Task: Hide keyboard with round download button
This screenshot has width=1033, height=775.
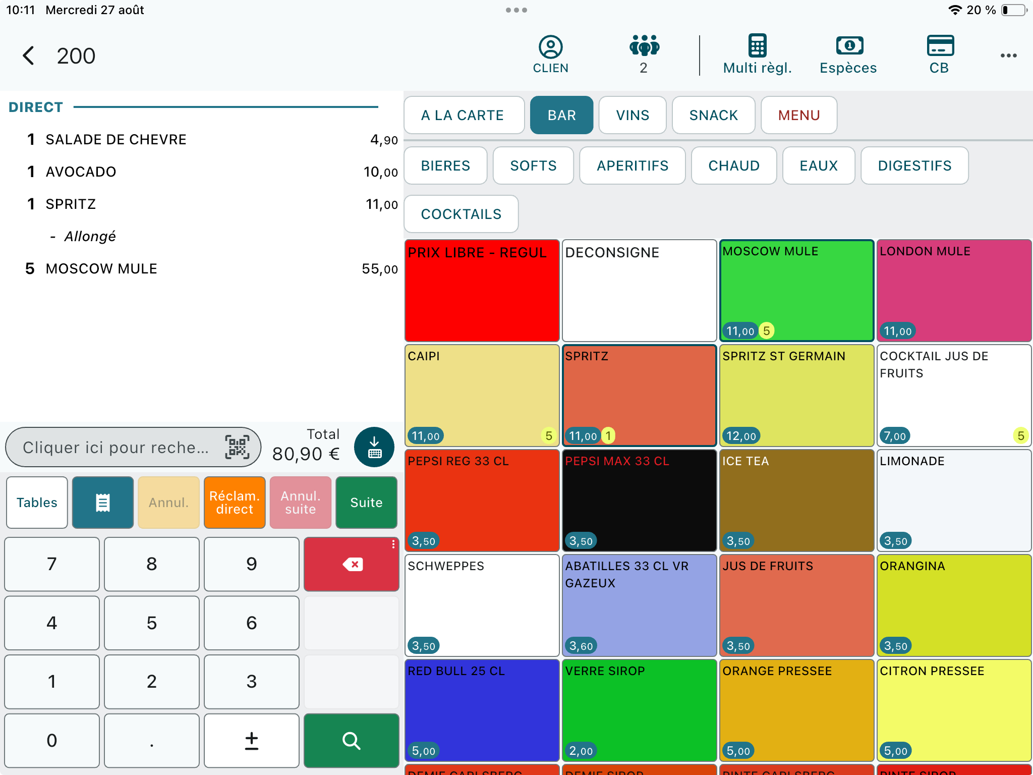Action: [x=374, y=447]
